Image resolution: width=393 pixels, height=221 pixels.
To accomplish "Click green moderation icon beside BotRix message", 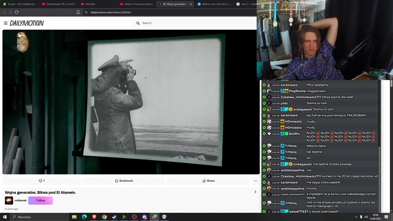I will coord(264,134).
